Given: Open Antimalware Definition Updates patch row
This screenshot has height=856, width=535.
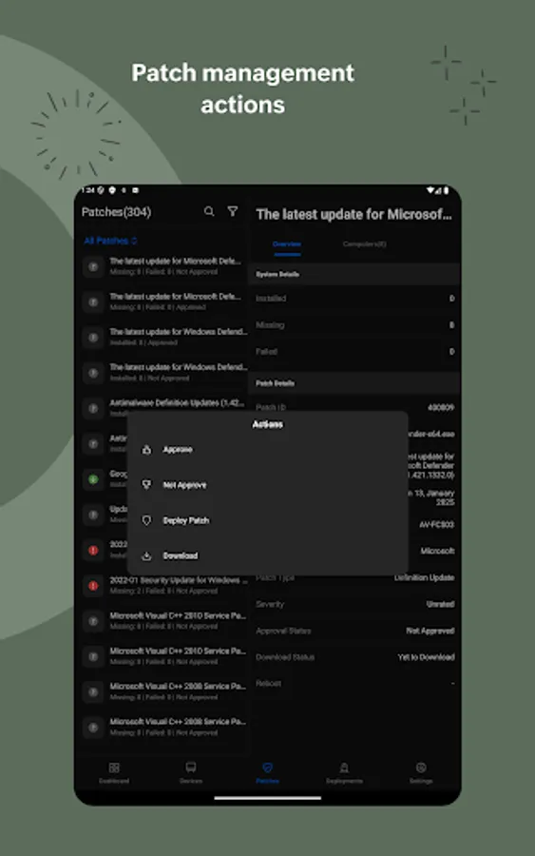Looking at the screenshot, I should click(x=162, y=407).
